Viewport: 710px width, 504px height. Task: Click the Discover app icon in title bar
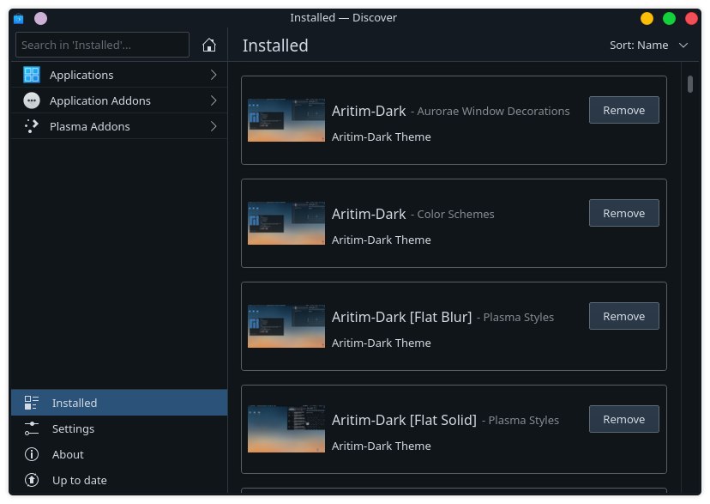point(19,19)
